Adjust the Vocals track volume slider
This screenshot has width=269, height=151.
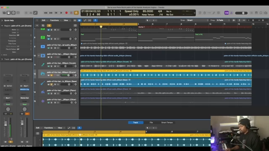66,66
